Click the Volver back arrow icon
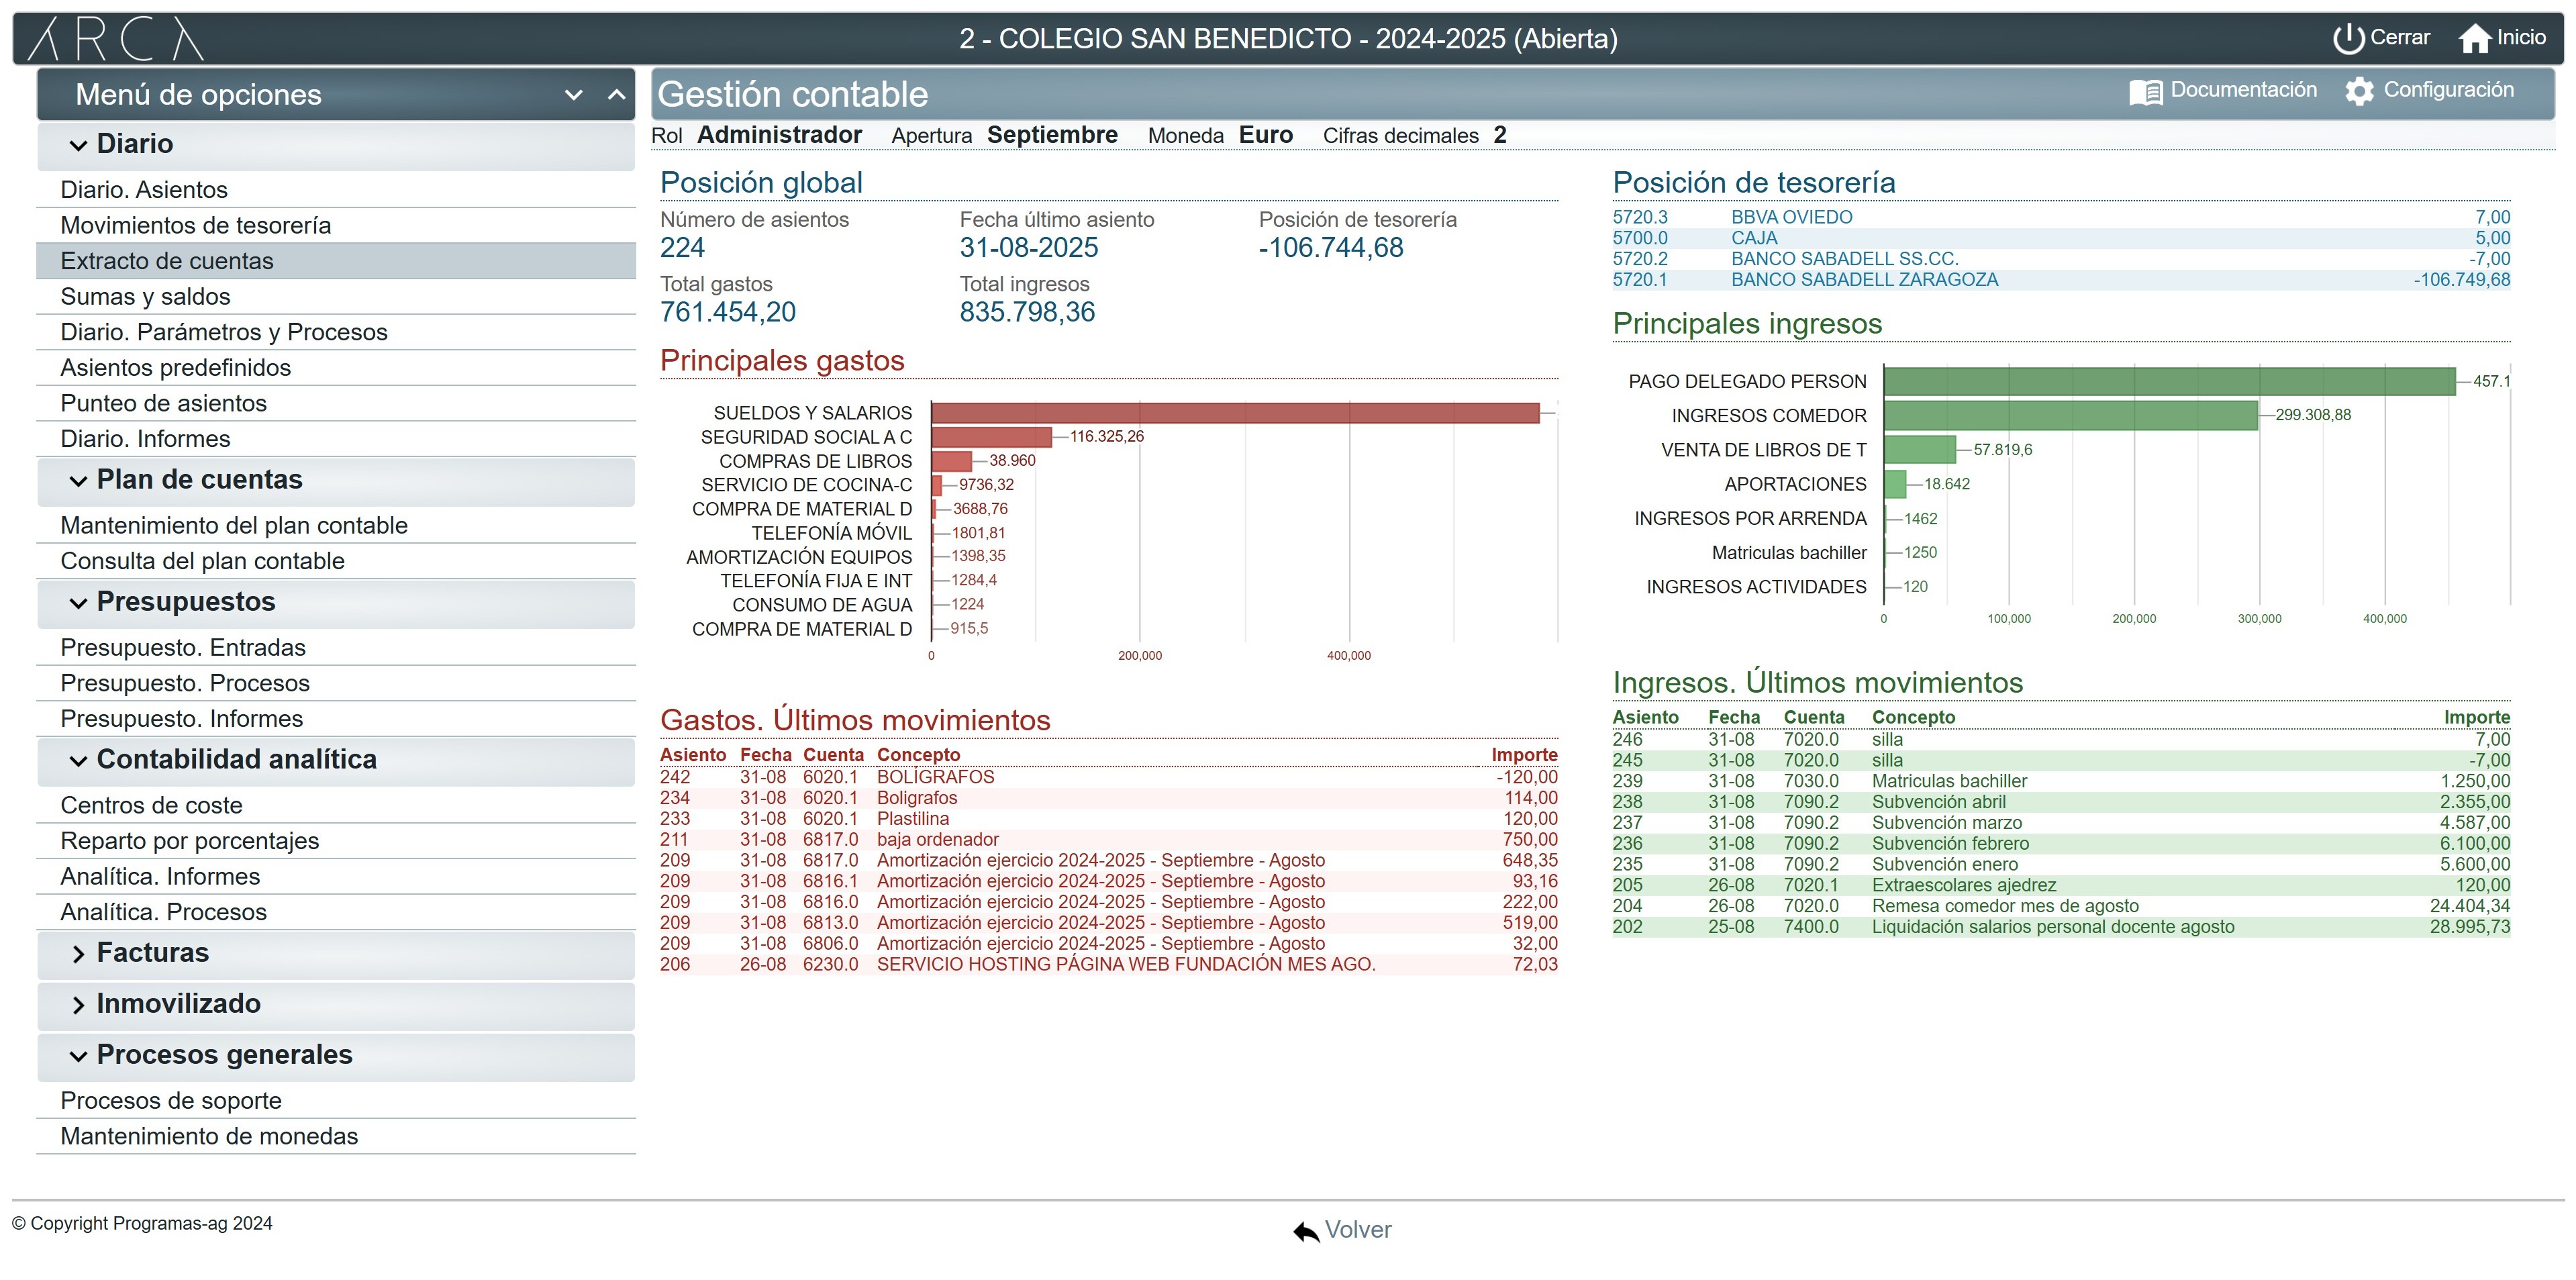The height and width of the screenshot is (1280, 2576). pyautogui.click(x=1305, y=1231)
